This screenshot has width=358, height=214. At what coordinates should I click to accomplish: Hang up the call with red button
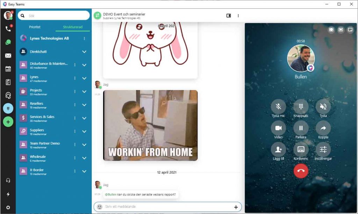301,171
